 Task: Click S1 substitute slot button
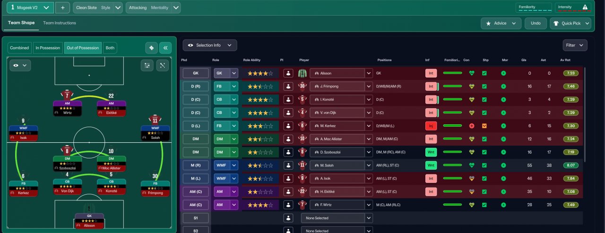click(x=196, y=218)
